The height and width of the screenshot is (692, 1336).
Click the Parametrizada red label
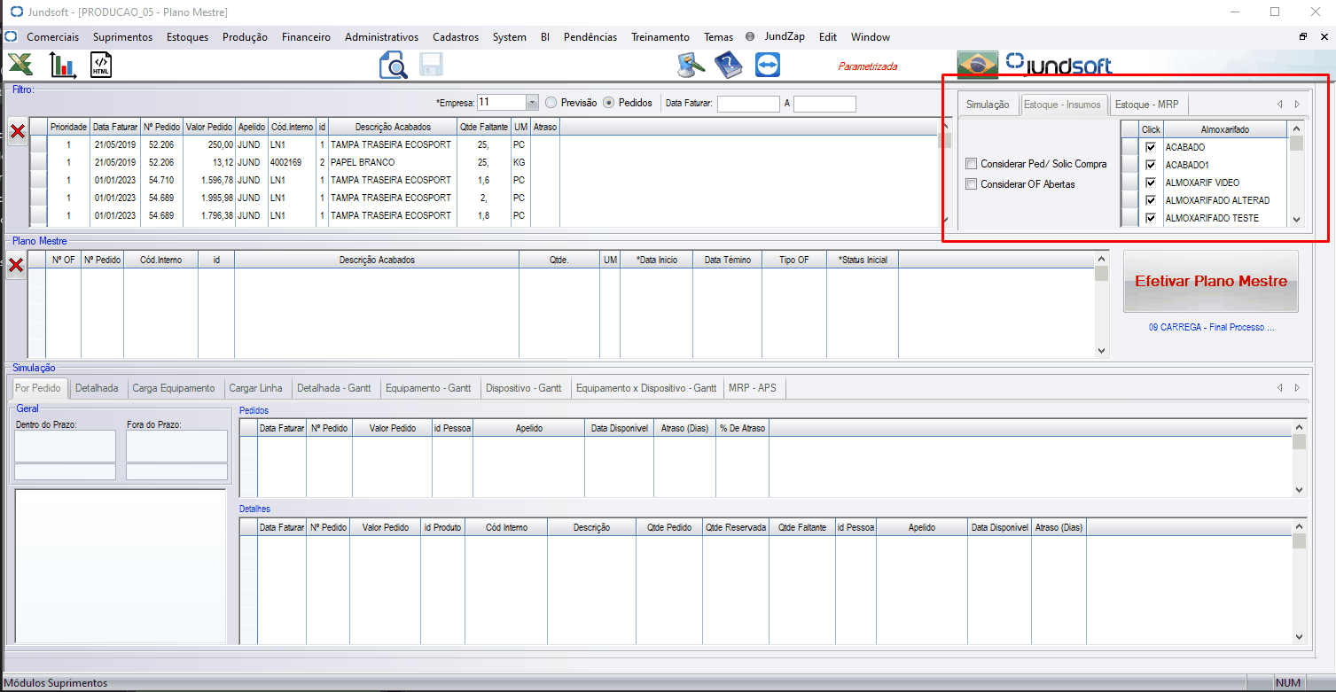tap(868, 66)
